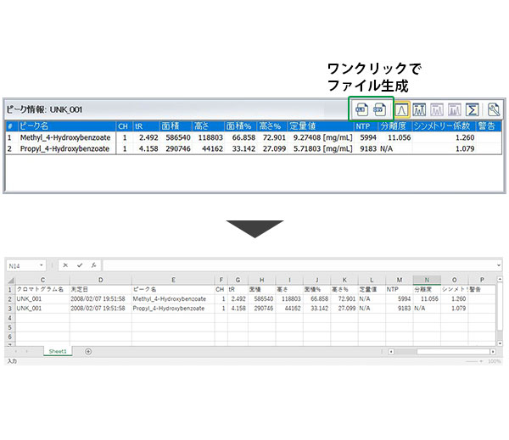509x440 pixels.
Task: Click the vertical scrollbar up arrow in Excel
Action: (x=500, y=279)
